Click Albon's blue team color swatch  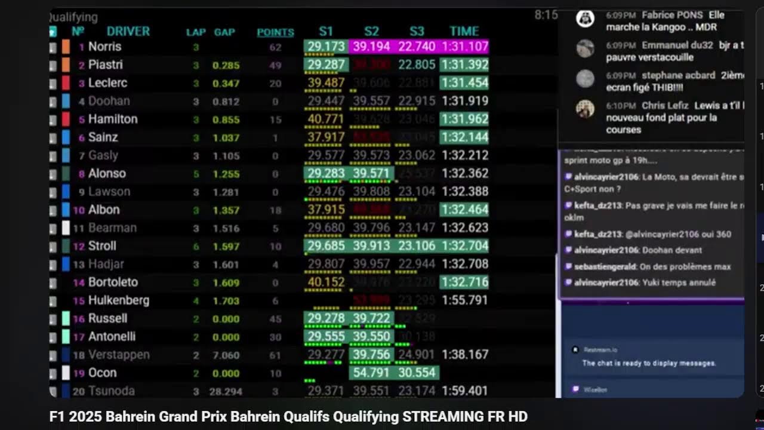(x=66, y=210)
